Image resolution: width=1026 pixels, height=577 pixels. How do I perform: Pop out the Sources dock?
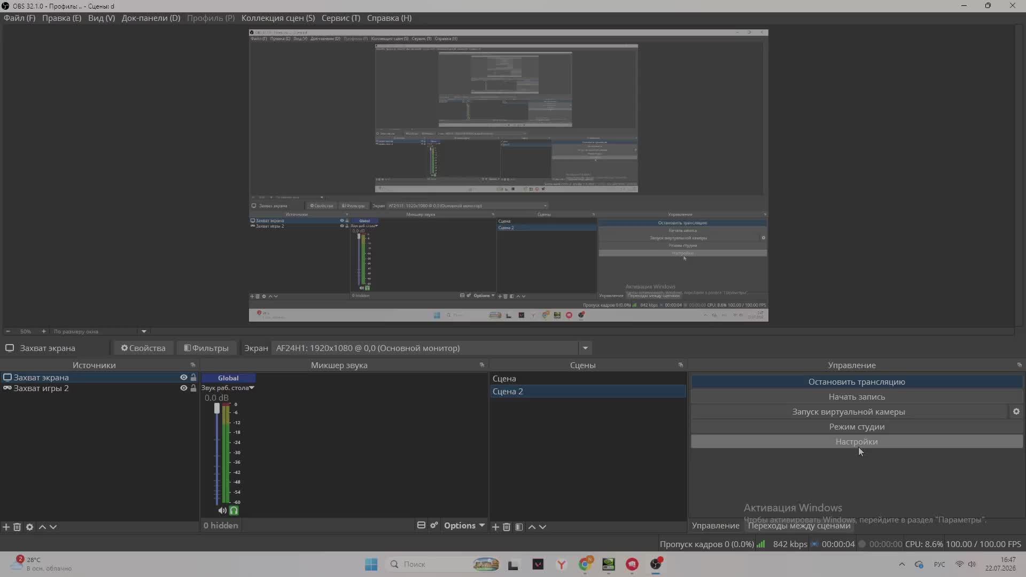pyautogui.click(x=193, y=365)
